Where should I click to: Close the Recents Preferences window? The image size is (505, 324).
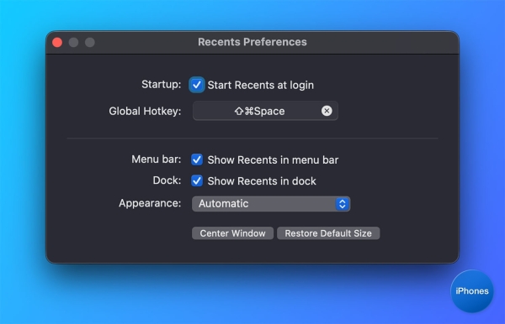tap(57, 42)
